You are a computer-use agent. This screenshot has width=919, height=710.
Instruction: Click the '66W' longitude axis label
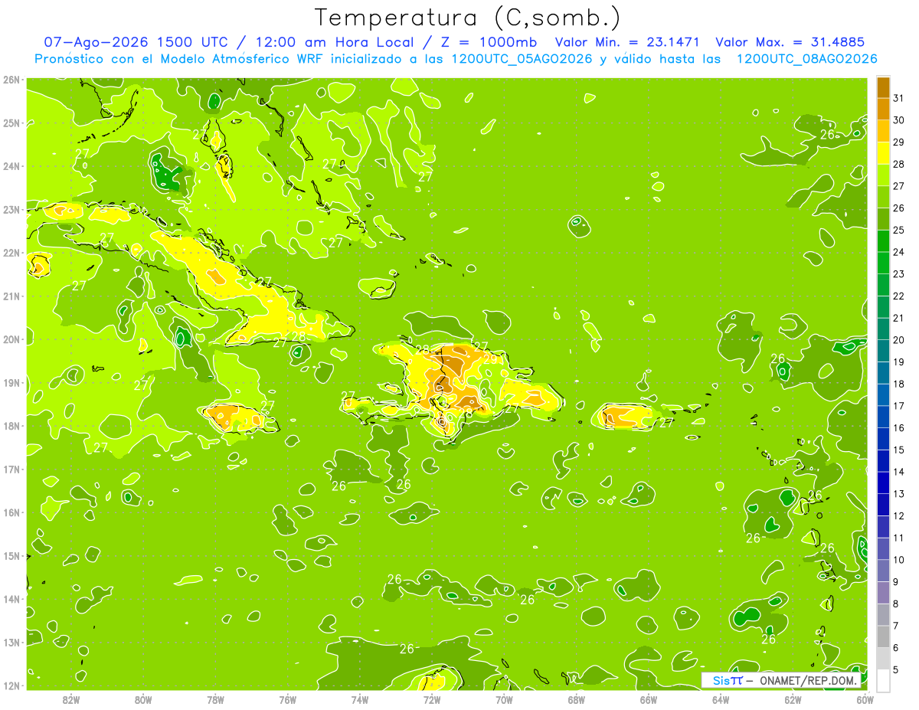tap(649, 699)
